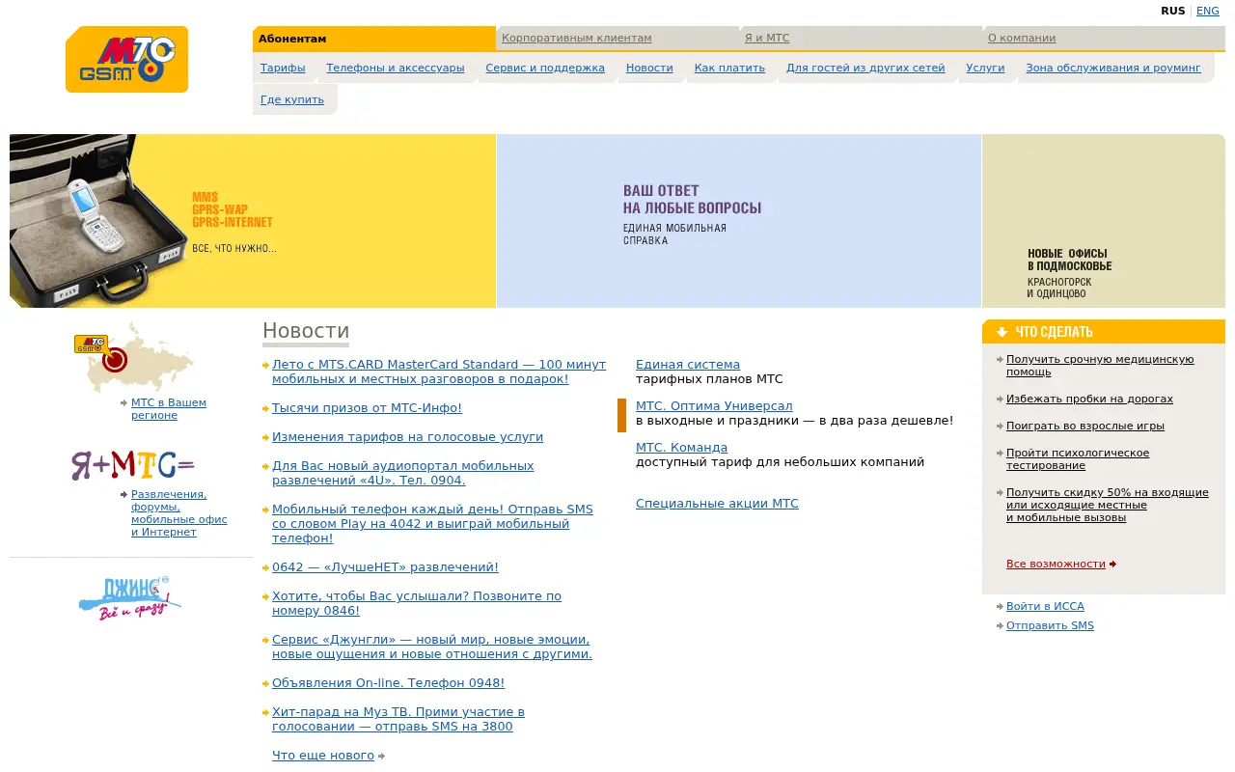Go to the О компании tab
Viewport: 1235px width, 772px height.
pyautogui.click(x=1022, y=39)
